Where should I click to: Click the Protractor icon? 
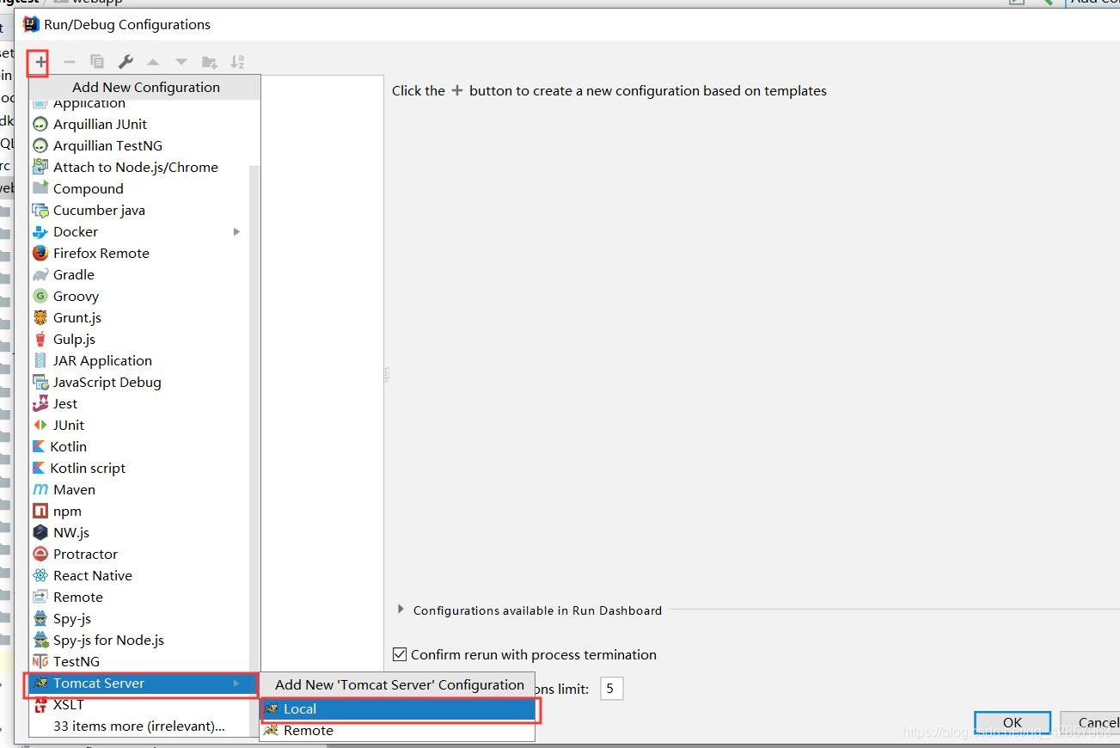tap(40, 554)
